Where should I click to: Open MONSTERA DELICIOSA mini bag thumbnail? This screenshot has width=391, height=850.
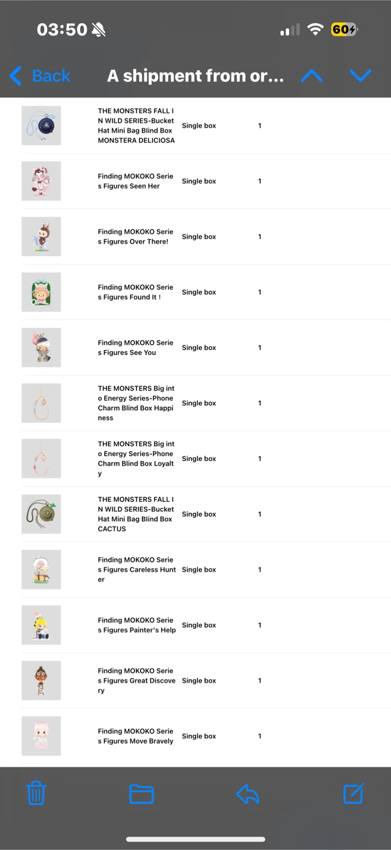41,125
